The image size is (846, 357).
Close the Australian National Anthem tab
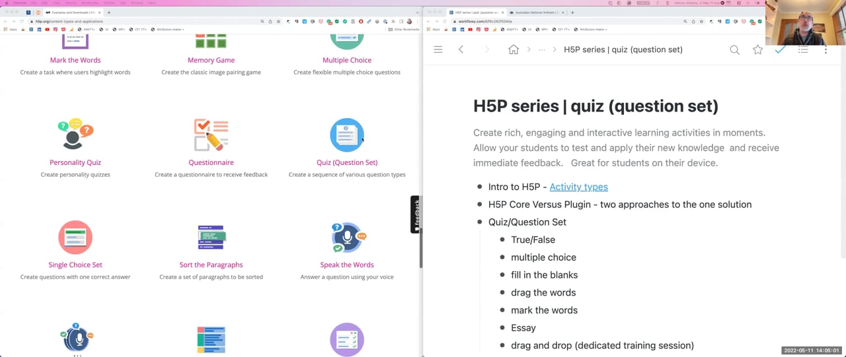562,13
